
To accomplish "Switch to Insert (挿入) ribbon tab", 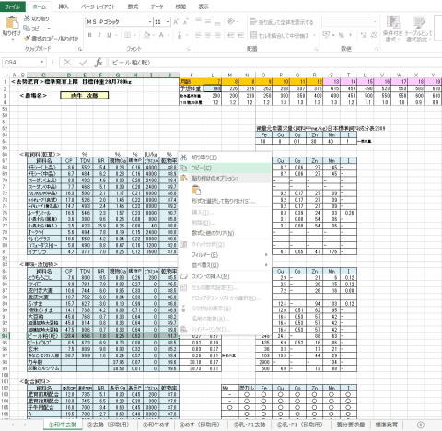I will (x=64, y=6).
